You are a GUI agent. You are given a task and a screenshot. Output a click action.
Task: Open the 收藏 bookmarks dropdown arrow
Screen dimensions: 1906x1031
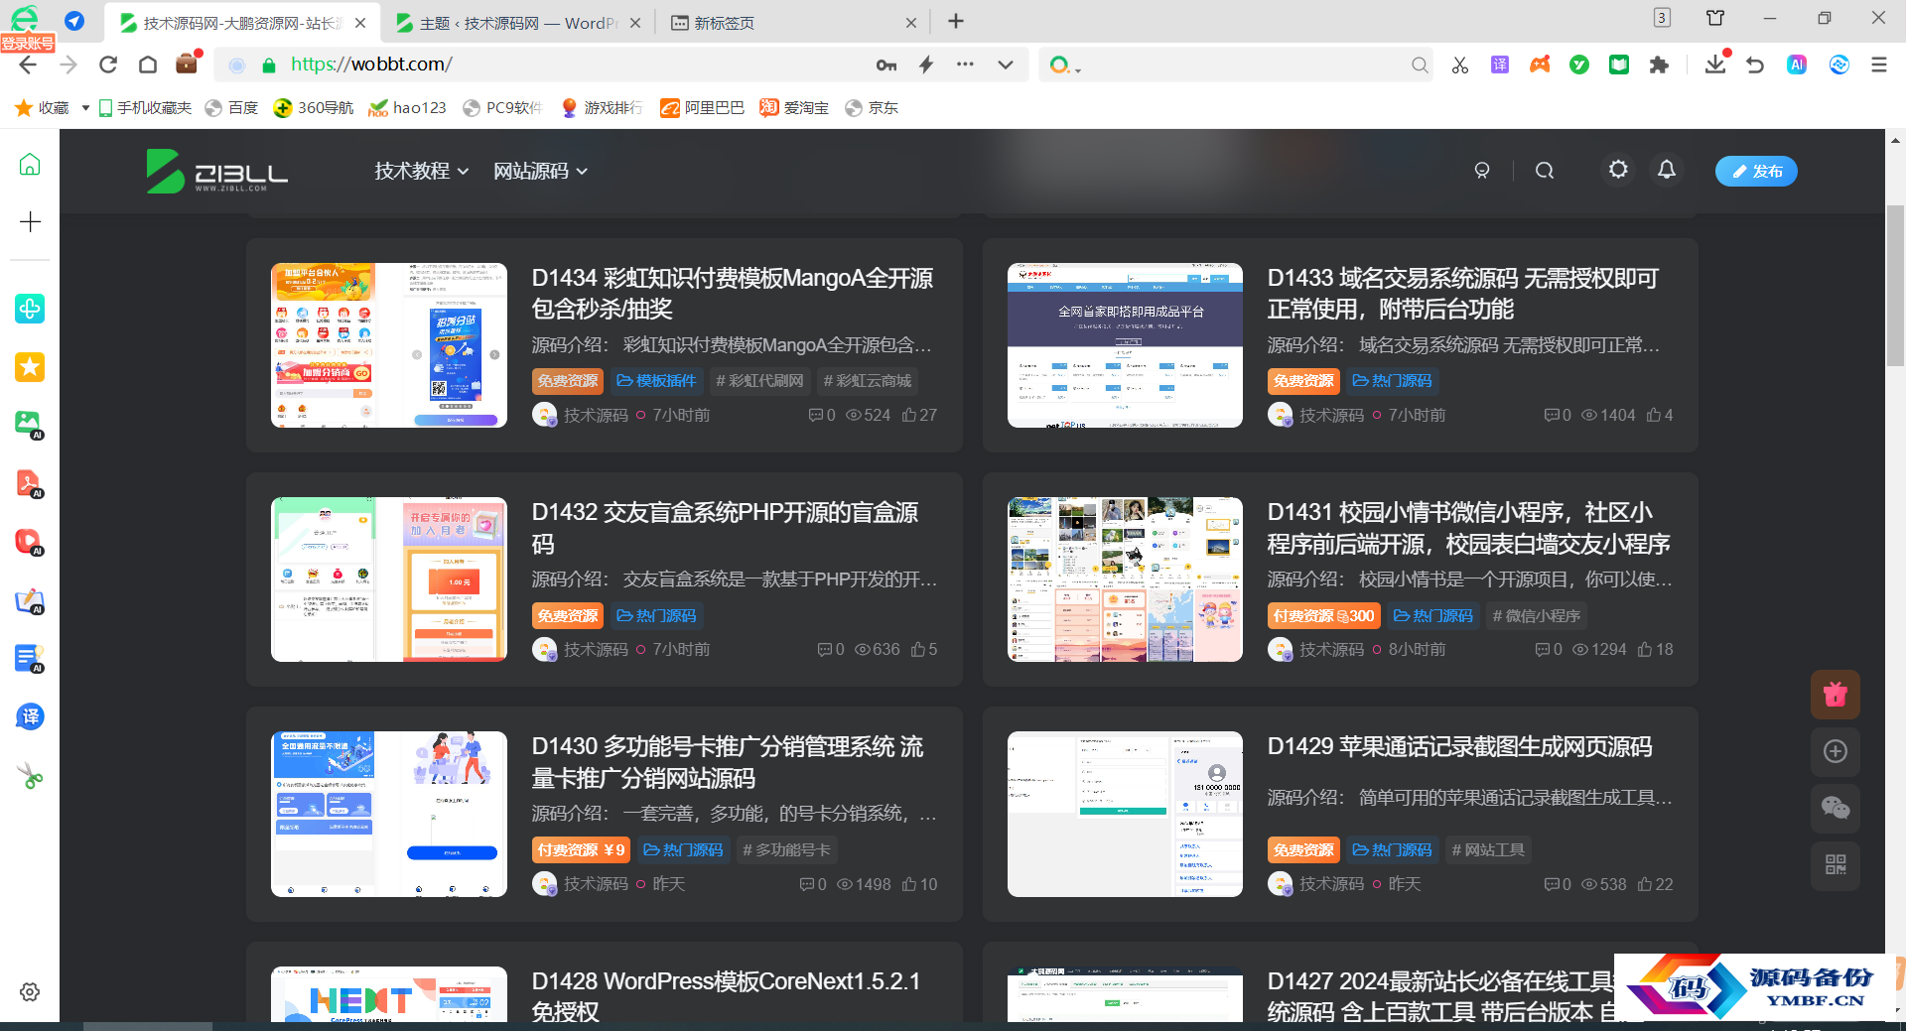pyautogui.click(x=85, y=108)
